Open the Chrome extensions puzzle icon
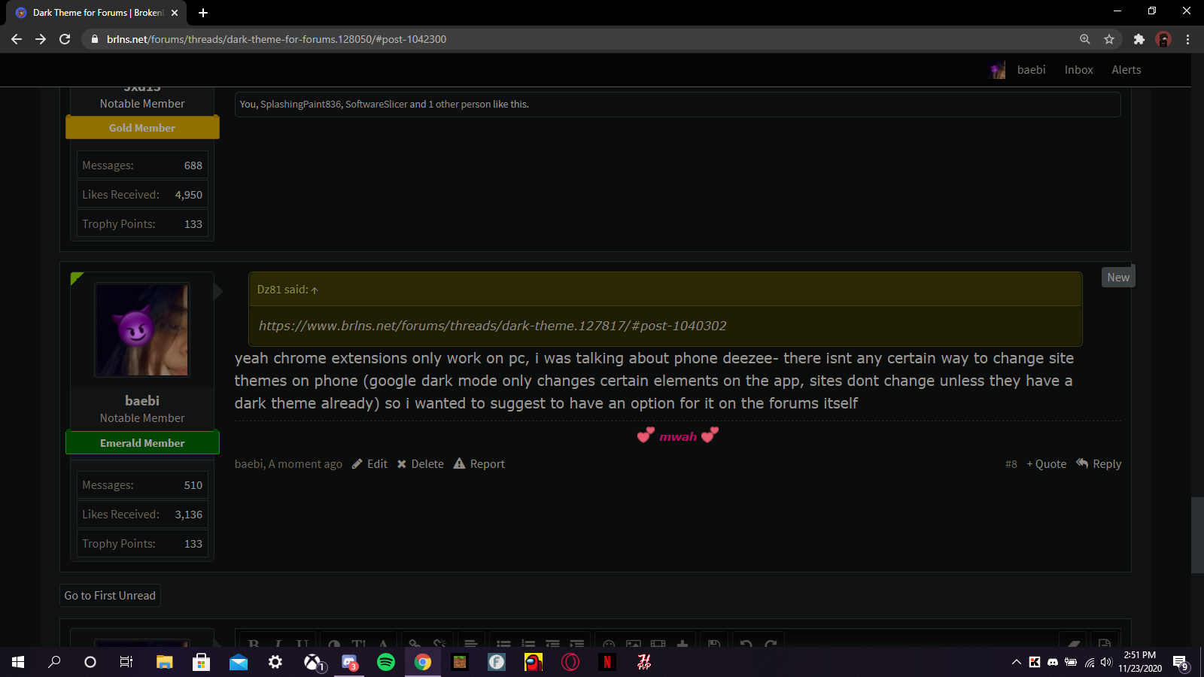This screenshot has width=1204, height=677. point(1139,39)
